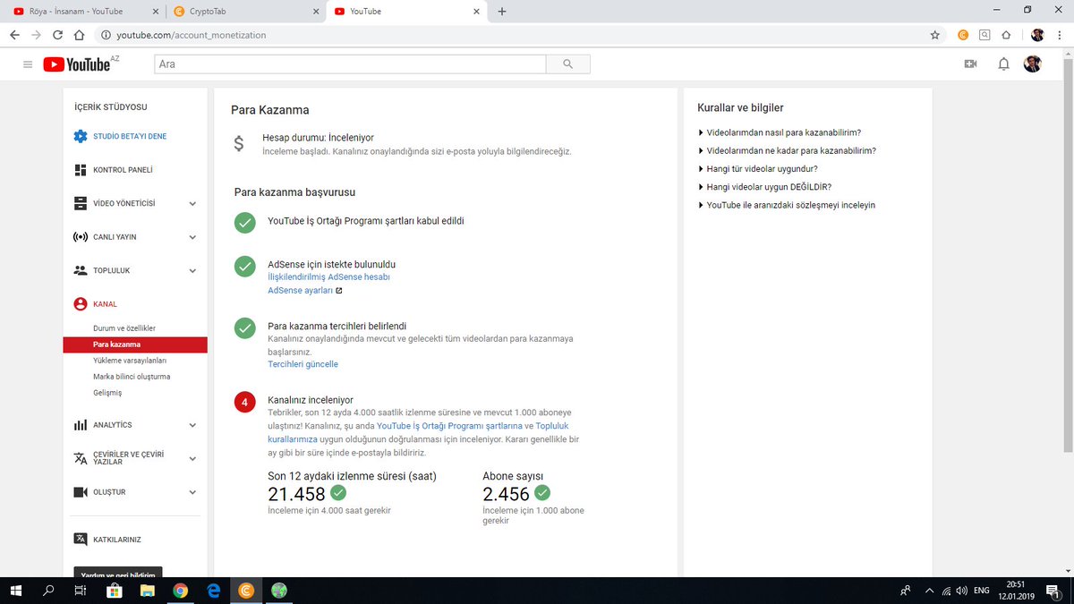The image size is (1074, 604).
Task: Expand the Canlı Yayın section chevron
Action: [x=192, y=237]
